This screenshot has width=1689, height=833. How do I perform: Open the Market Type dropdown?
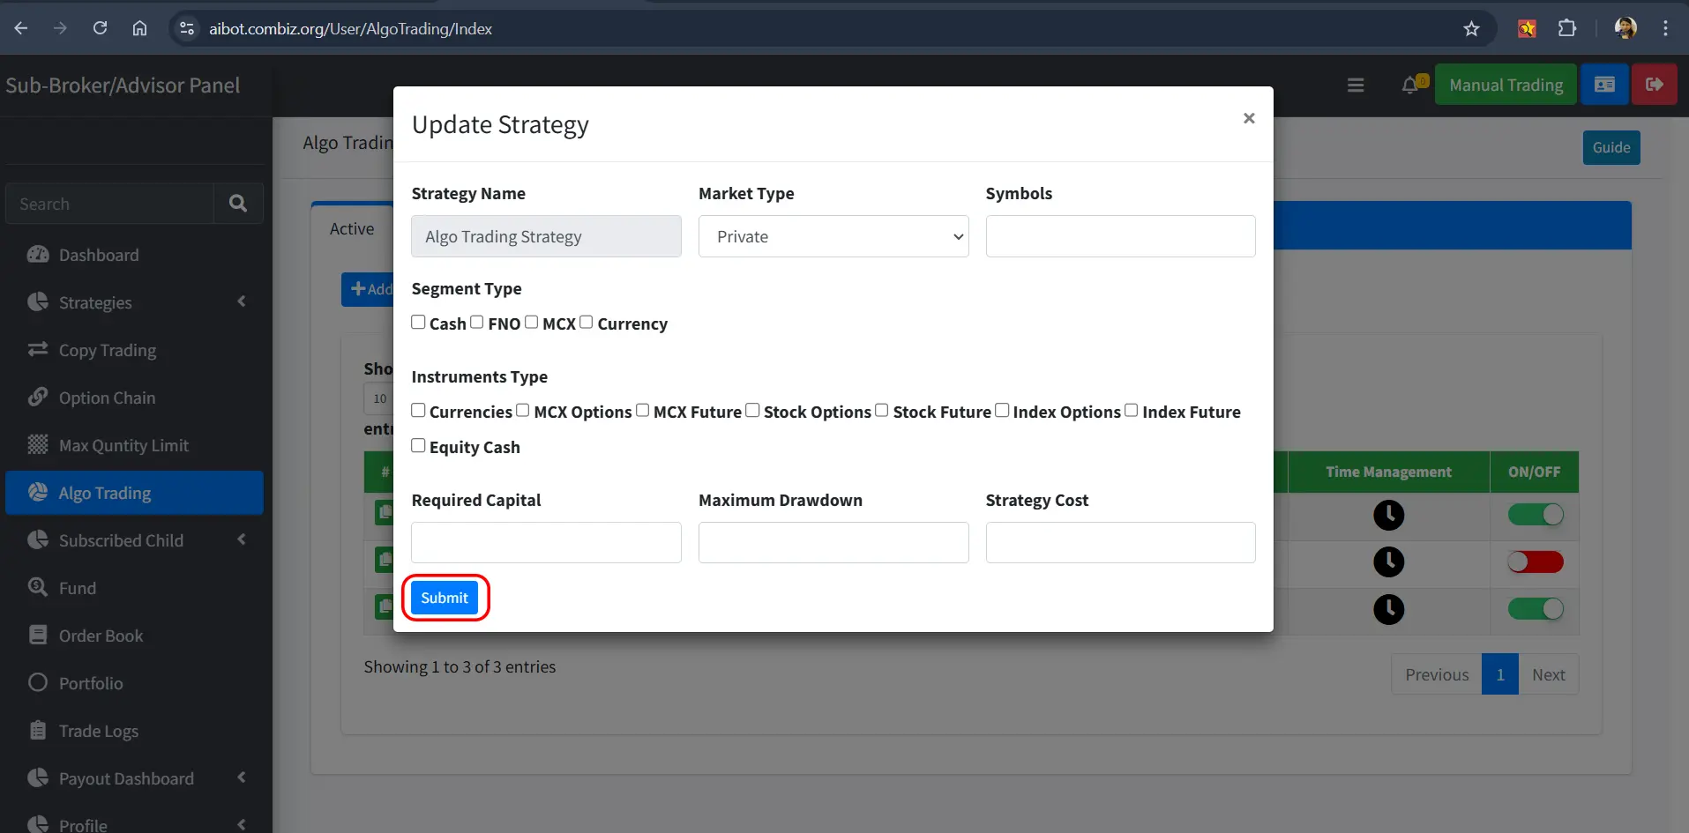click(x=833, y=236)
